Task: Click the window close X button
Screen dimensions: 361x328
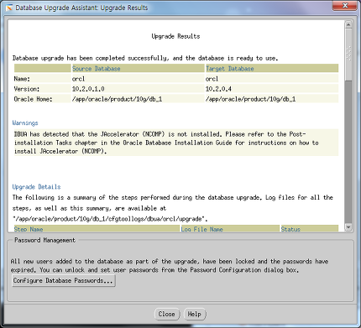Action: [345, 6]
